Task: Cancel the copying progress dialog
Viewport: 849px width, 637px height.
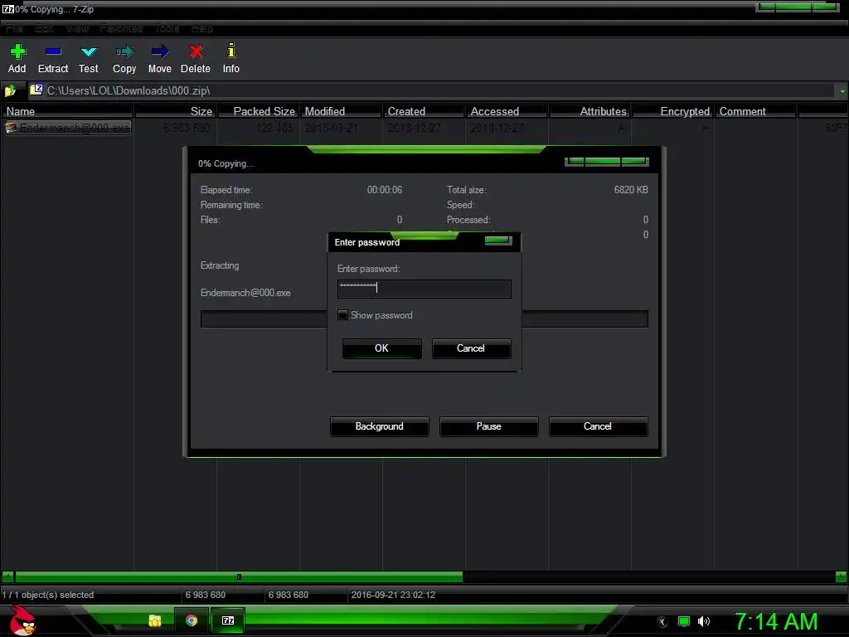Action: tap(598, 426)
